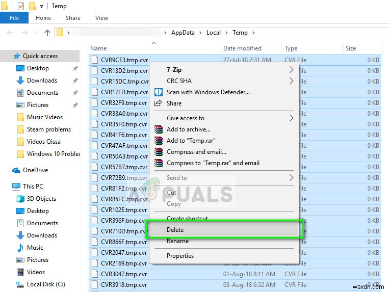390x292 pixels.
Task: Sort by the Name column header
Action: click(154, 48)
